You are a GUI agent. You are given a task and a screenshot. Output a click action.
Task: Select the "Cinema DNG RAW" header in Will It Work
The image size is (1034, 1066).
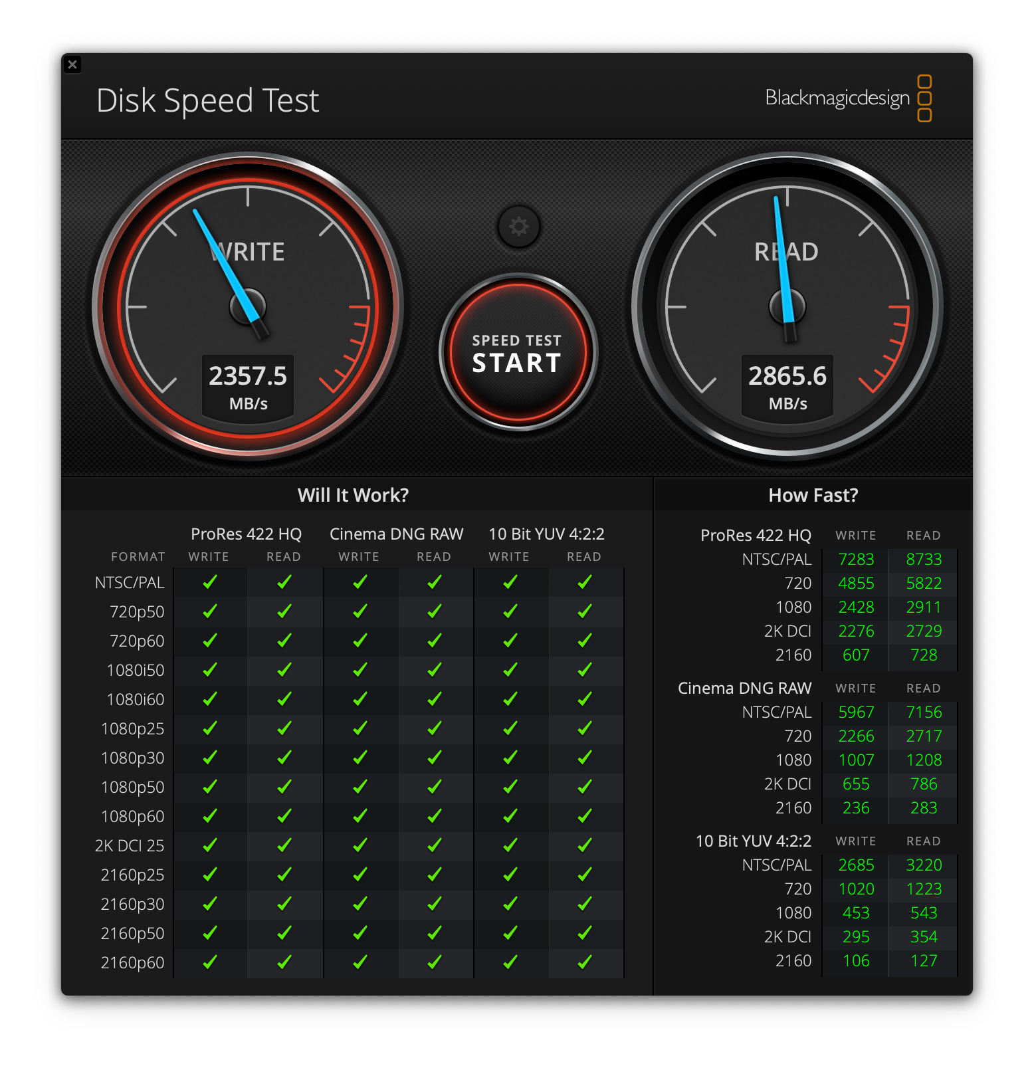[x=396, y=534]
